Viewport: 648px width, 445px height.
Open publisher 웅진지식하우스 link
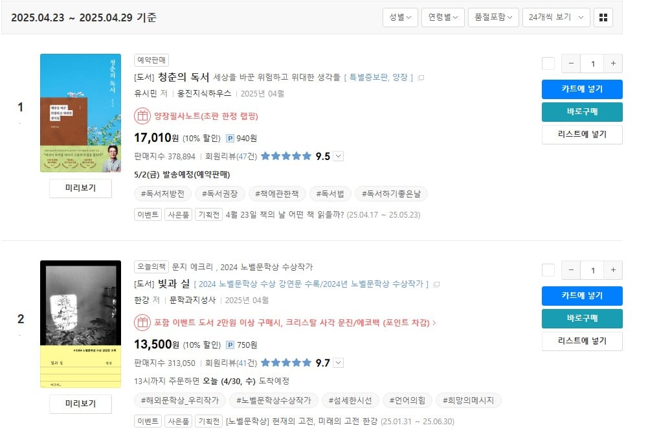tap(204, 93)
